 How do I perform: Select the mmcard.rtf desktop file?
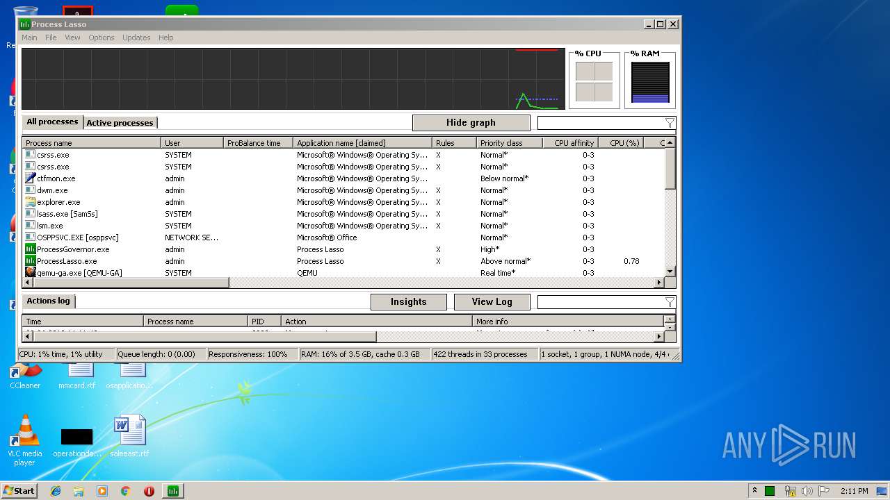coord(77,375)
